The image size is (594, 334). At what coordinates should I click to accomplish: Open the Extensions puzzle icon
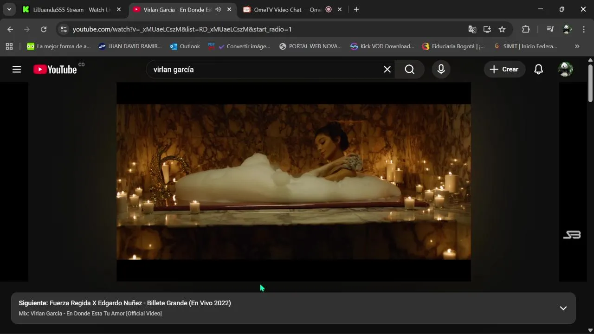(x=526, y=29)
